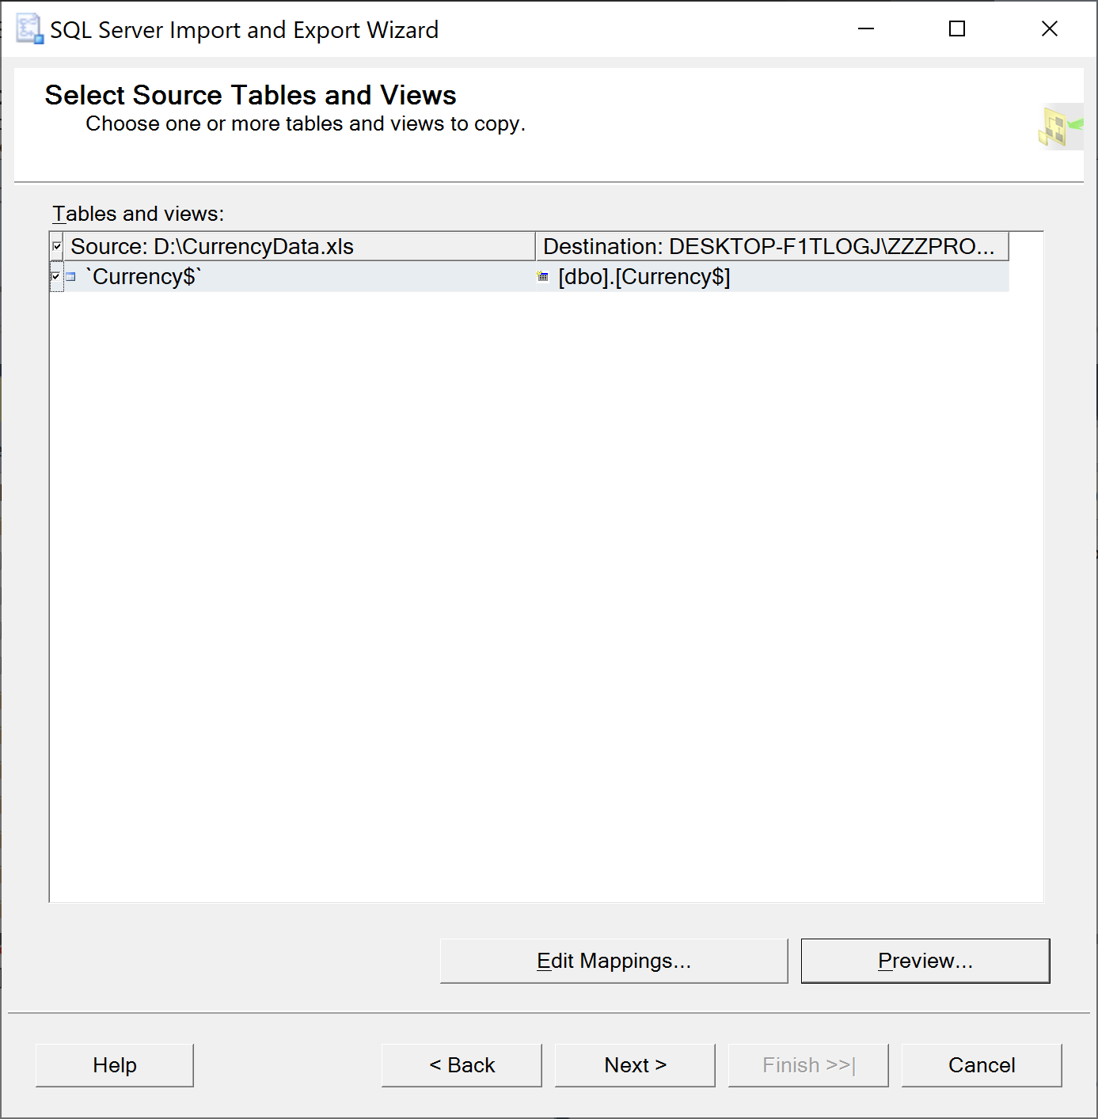The image size is (1098, 1119).
Task: Click the Source: D:\CurrencyData.xls column header
Action: (299, 246)
